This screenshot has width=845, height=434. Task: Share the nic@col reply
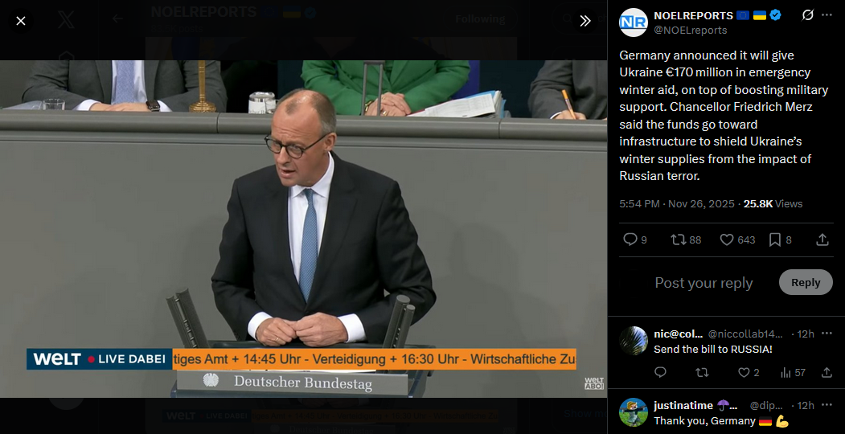point(827,372)
